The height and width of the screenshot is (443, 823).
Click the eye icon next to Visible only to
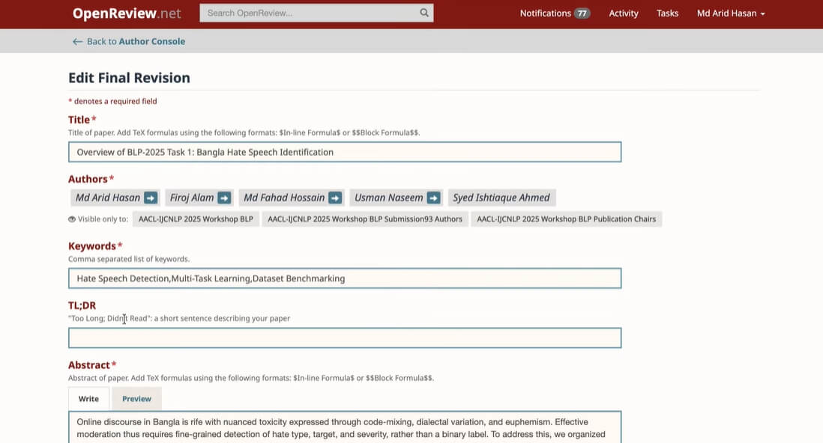tap(72, 219)
